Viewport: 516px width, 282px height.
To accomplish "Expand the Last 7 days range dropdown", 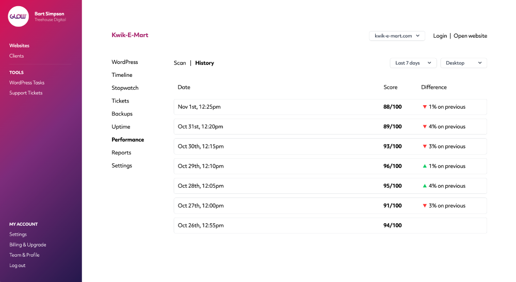I will point(413,63).
